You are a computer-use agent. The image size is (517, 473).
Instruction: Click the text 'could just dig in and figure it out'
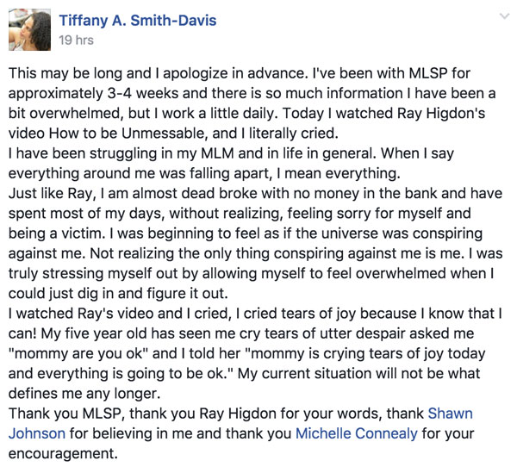click(x=118, y=293)
